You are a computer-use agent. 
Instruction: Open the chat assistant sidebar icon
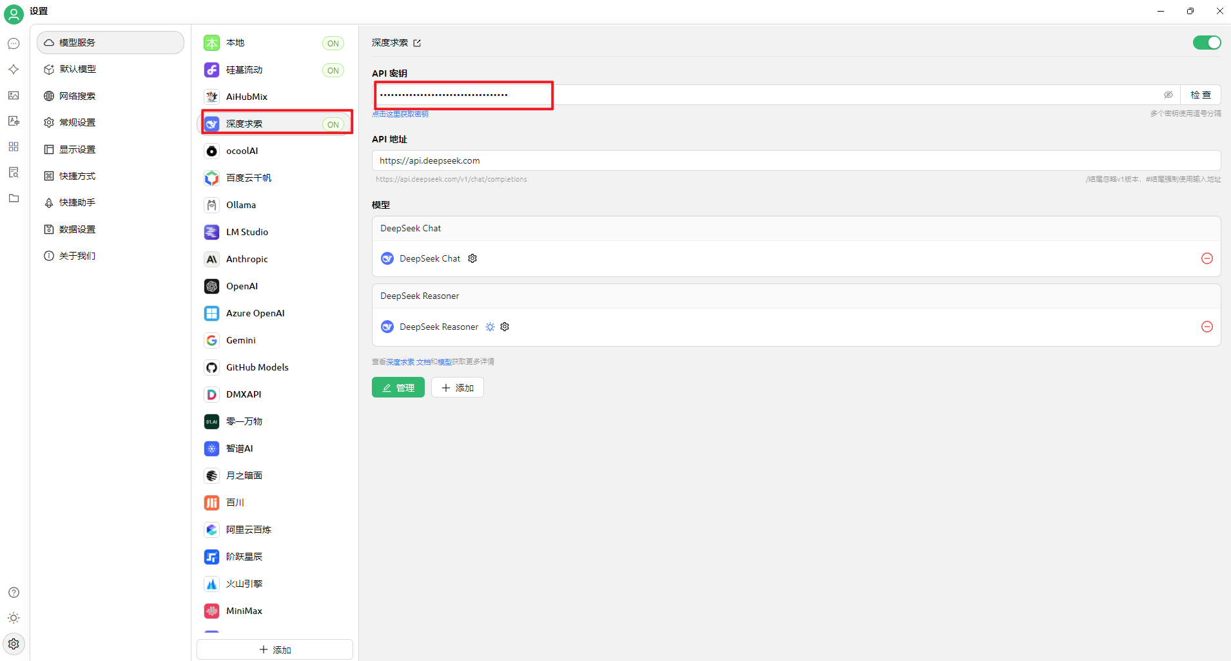pos(14,44)
